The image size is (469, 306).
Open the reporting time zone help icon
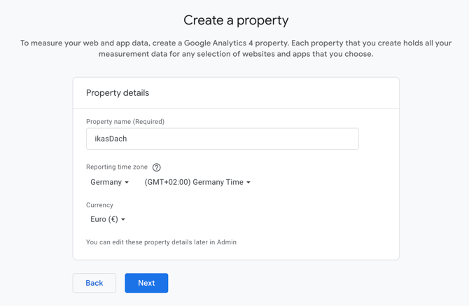tap(156, 167)
